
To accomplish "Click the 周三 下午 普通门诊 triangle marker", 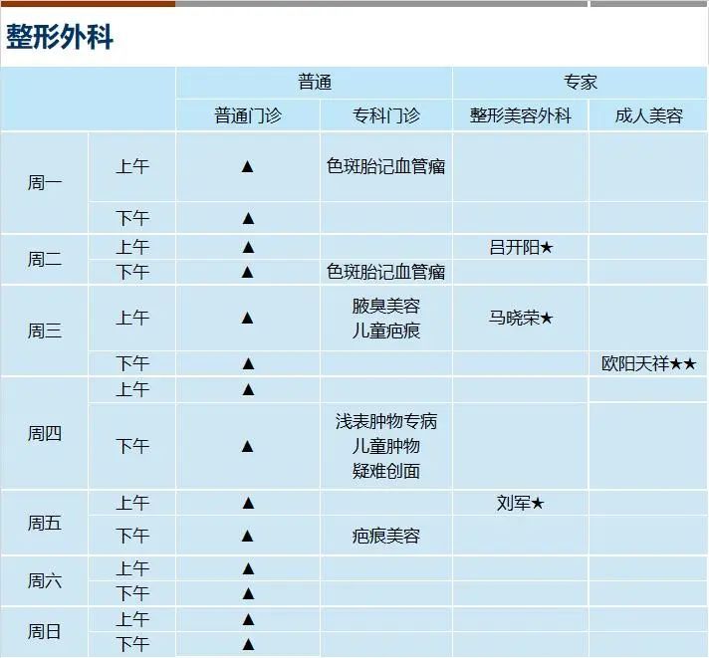I will [248, 363].
